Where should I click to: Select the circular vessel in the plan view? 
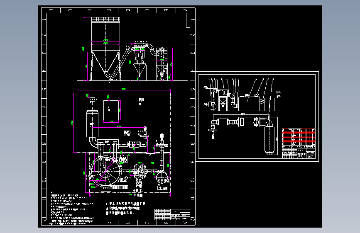106,171
